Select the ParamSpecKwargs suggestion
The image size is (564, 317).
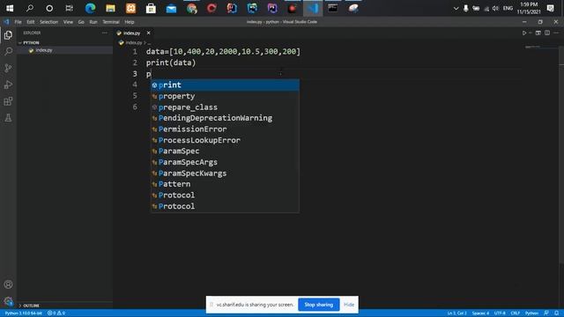225,173
